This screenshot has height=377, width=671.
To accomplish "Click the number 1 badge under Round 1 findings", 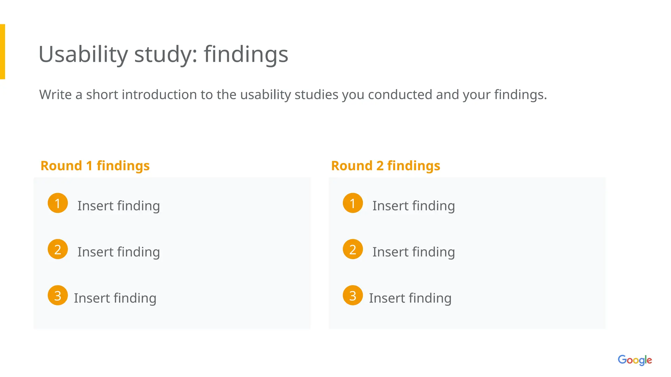I will pos(58,203).
